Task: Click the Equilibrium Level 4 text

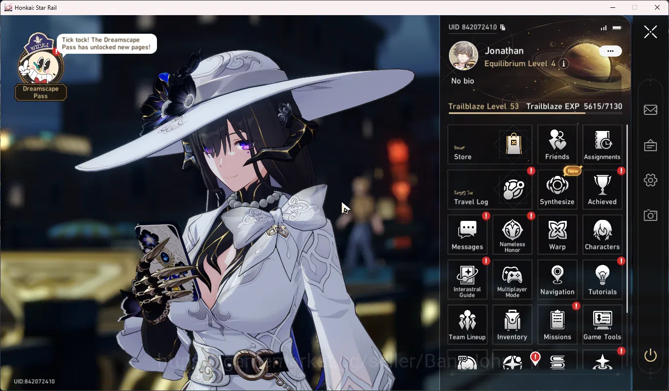Action: pyautogui.click(x=520, y=64)
